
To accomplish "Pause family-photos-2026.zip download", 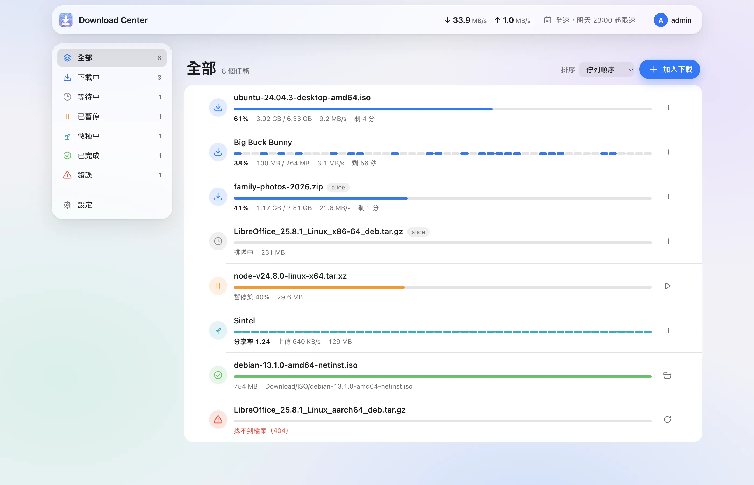I will click(667, 197).
